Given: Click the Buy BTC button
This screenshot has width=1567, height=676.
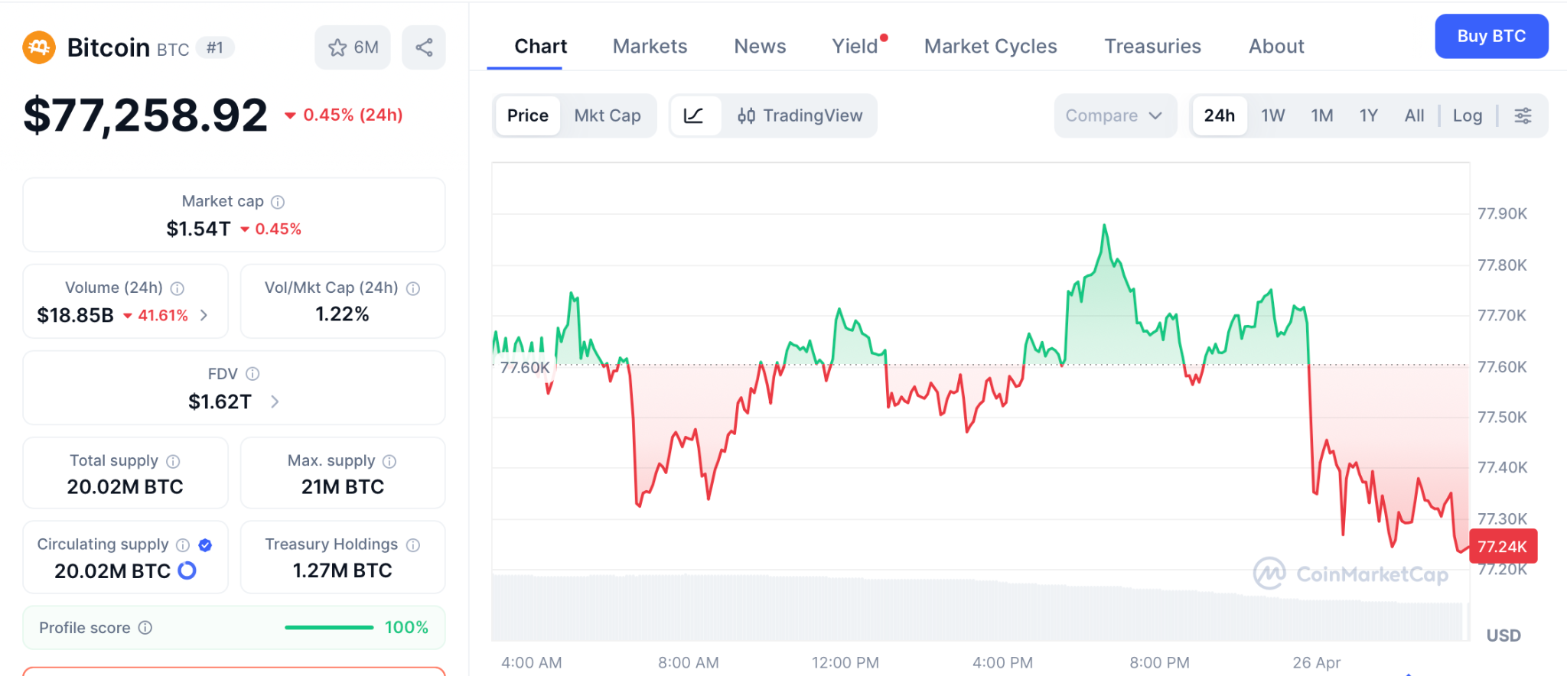Looking at the screenshot, I should 1490,36.
